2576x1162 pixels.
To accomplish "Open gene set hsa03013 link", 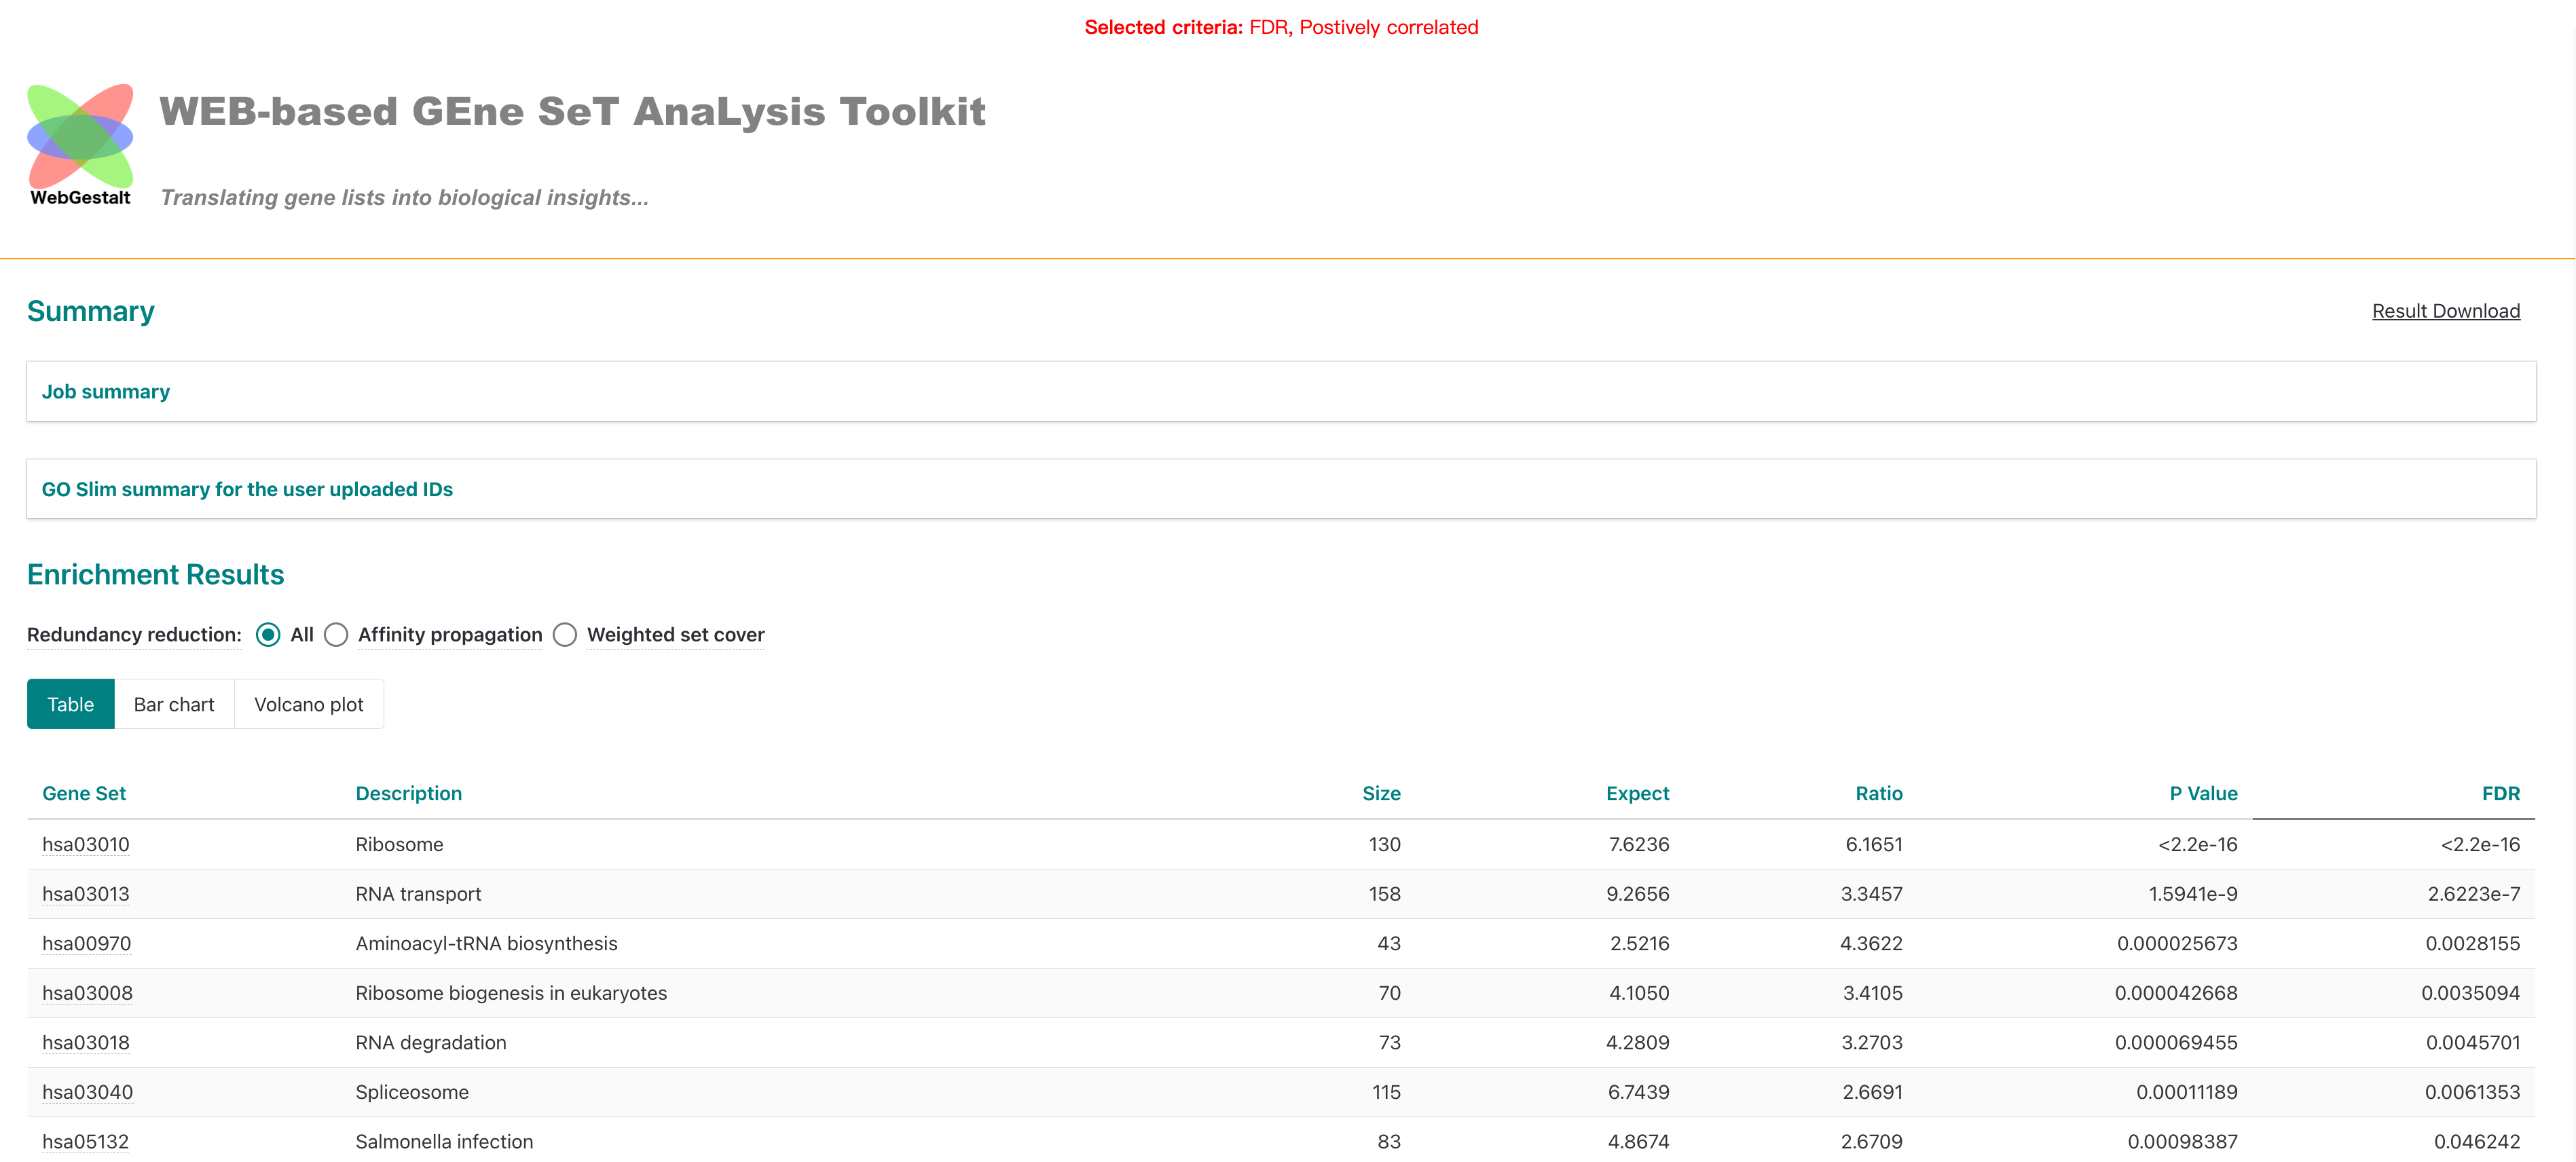I will click(x=86, y=894).
